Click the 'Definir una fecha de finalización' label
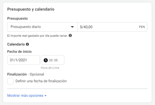Image resolution: width=155 pixels, height=105 pixels. click(41, 81)
